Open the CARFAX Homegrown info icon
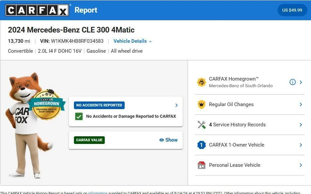 [x=292, y=82]
